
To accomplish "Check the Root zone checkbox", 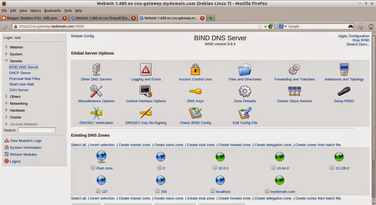I will click(x=93, y=167).
